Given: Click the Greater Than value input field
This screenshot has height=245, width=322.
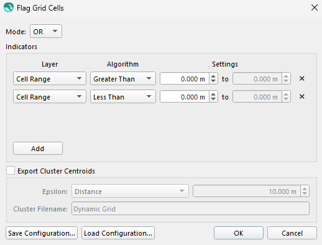Looking at the screenshot, I should click(184, 78).
